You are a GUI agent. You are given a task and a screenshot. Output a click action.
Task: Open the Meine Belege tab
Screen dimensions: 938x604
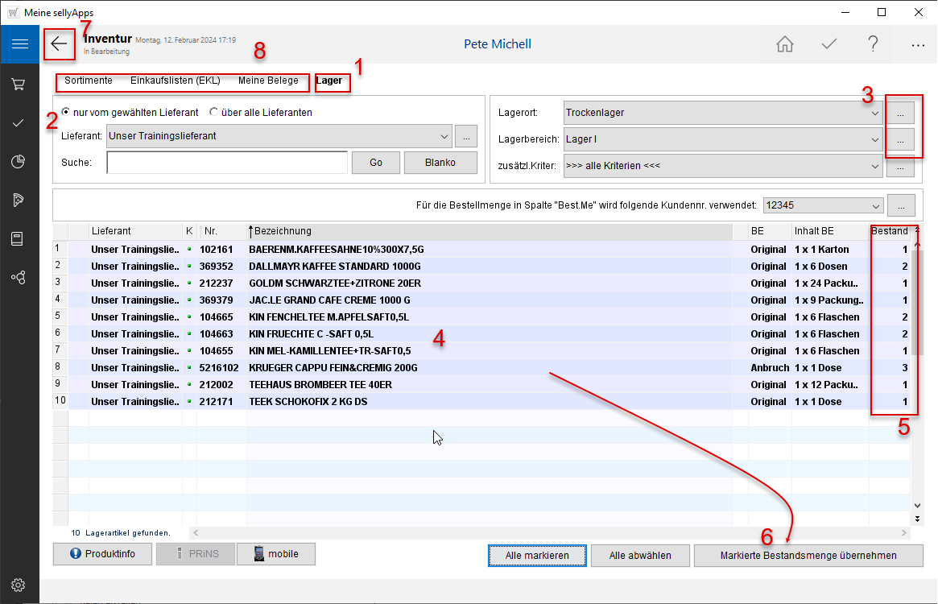[x=268, y=81]
